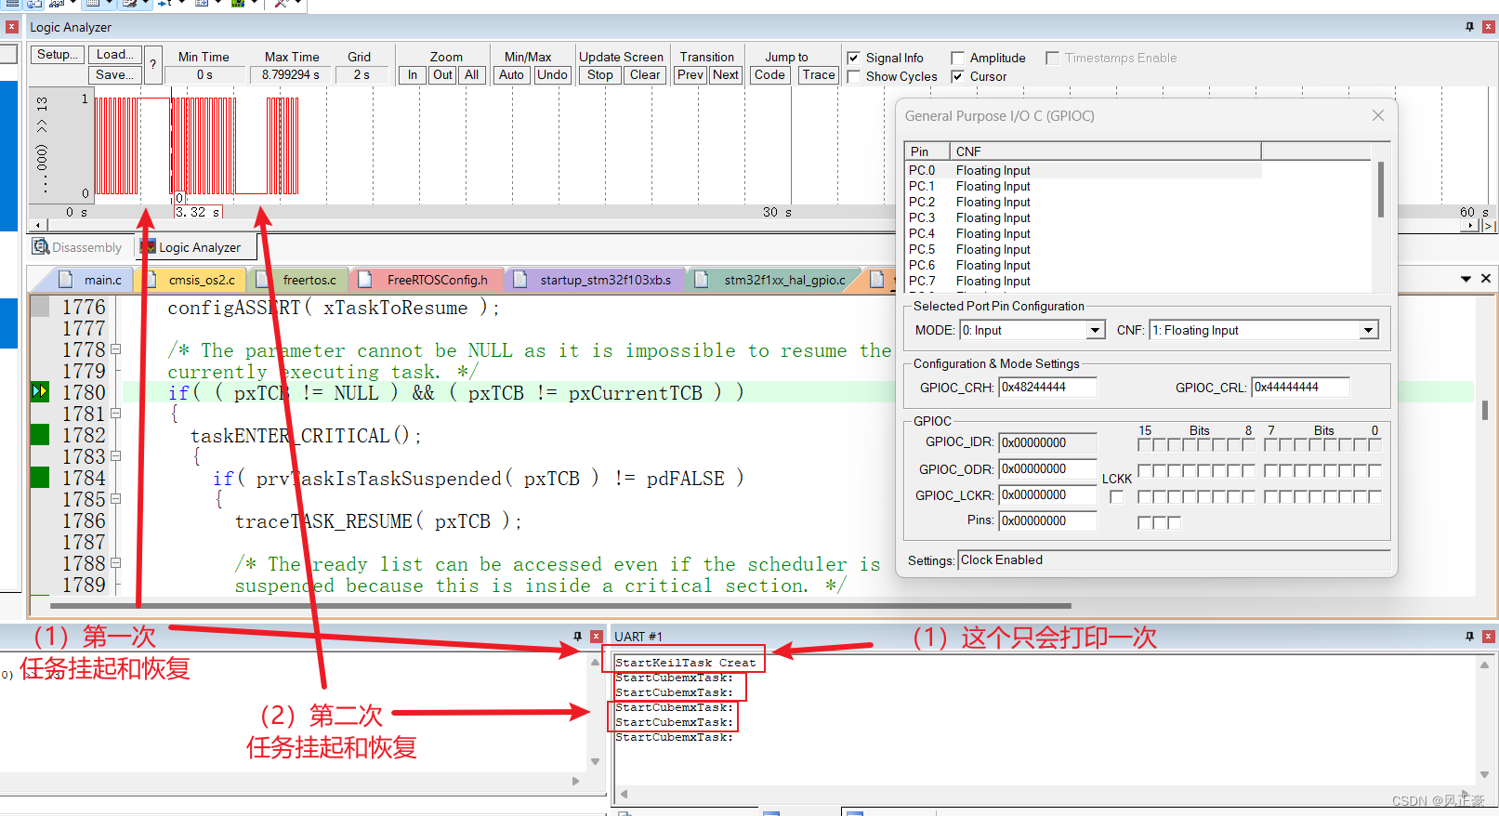
Task: Open Logic Analyzer Setup dialog
Action: click(x=58, y=55)
